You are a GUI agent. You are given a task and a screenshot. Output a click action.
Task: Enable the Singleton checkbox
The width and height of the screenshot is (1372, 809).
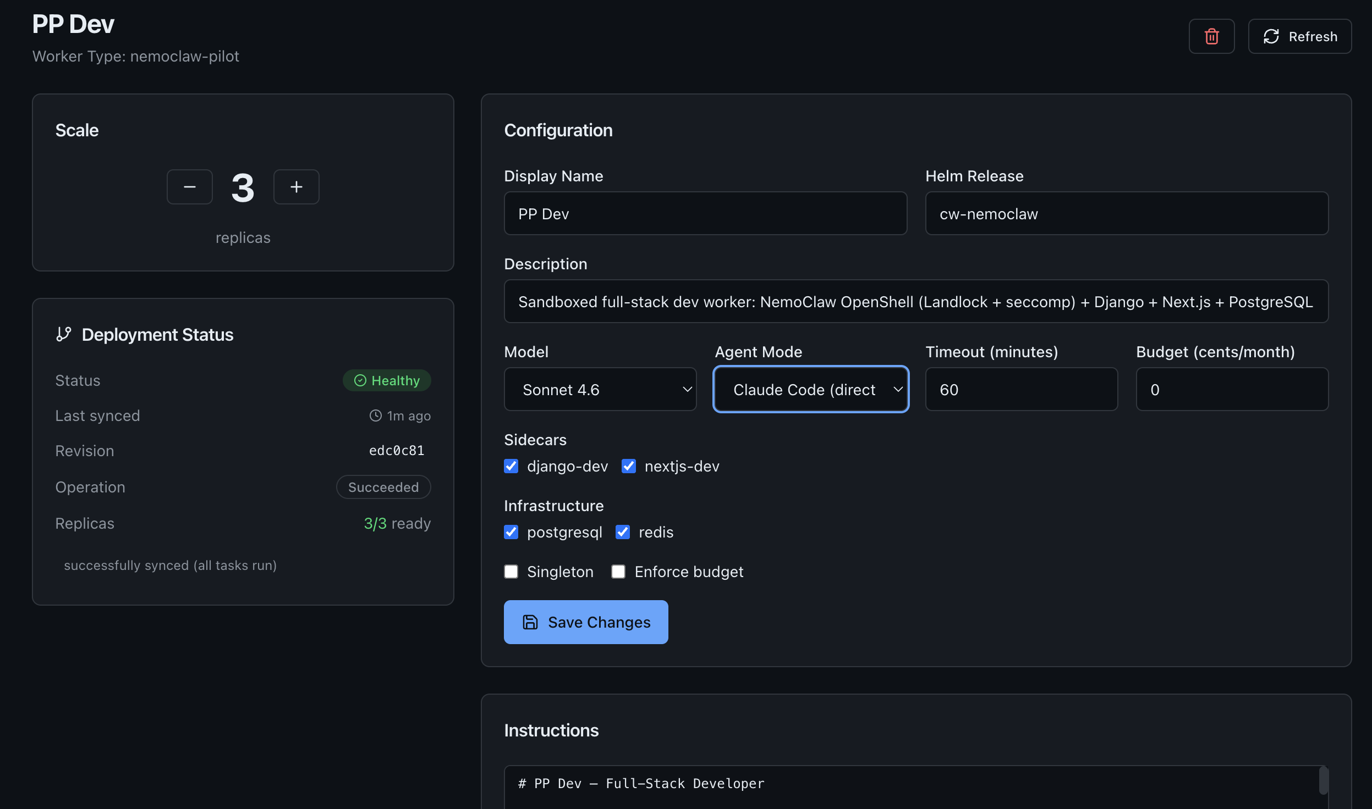pyautogui.click(x=511, y=572)
